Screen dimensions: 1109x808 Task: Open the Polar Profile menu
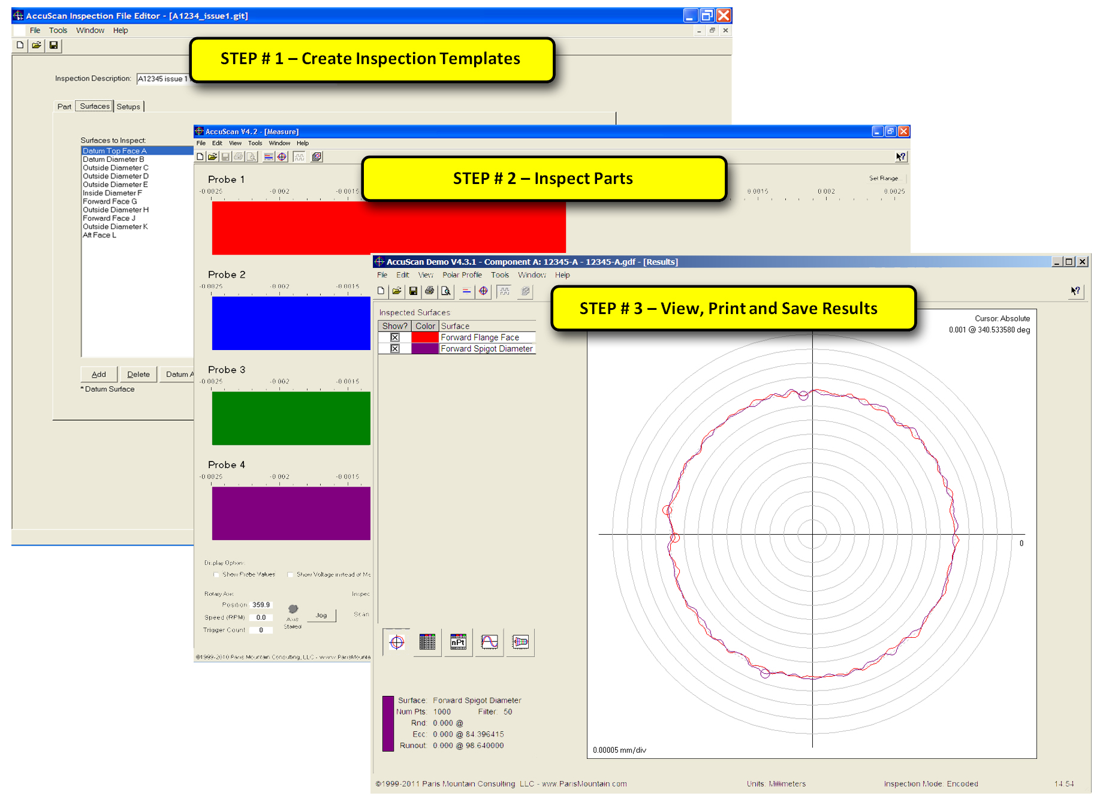[462, 275]
